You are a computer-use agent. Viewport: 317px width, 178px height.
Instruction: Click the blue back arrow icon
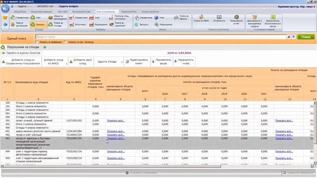click(5, 25)
